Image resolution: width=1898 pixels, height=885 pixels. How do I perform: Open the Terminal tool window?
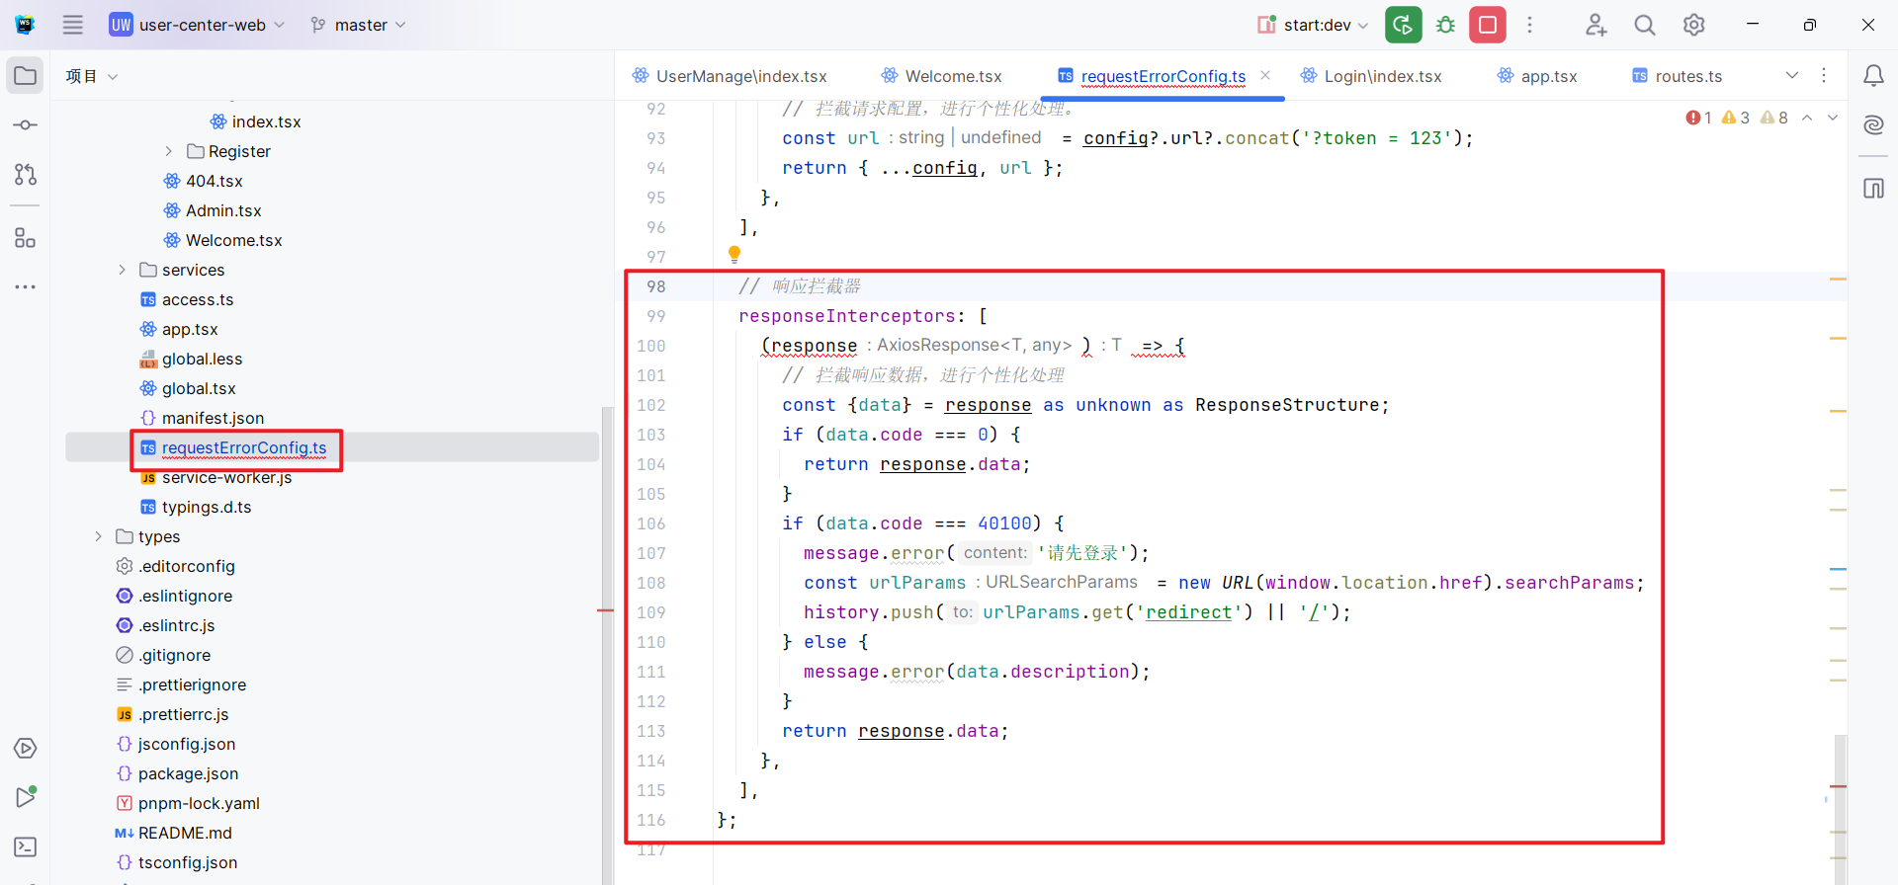(x=26, y=846)
